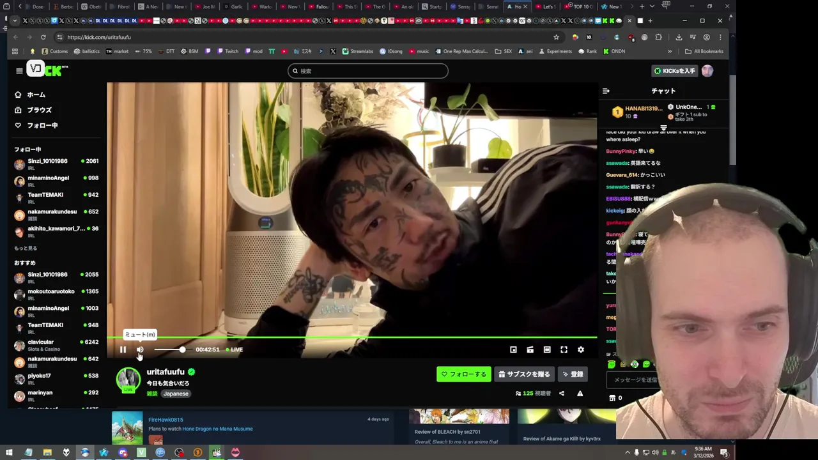Open the Twitch bookmark
818x460 pixels.
pos(228,51)
